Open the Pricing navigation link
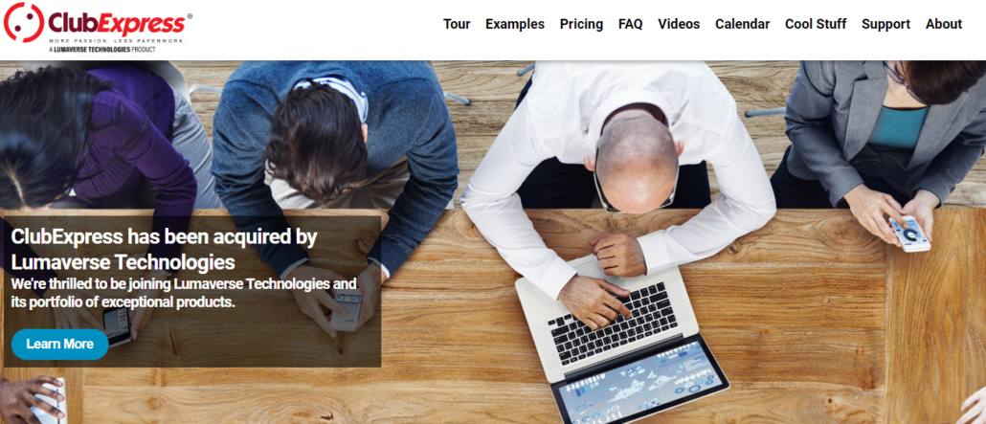Screen dimensions: 986x424 [582, 24]
